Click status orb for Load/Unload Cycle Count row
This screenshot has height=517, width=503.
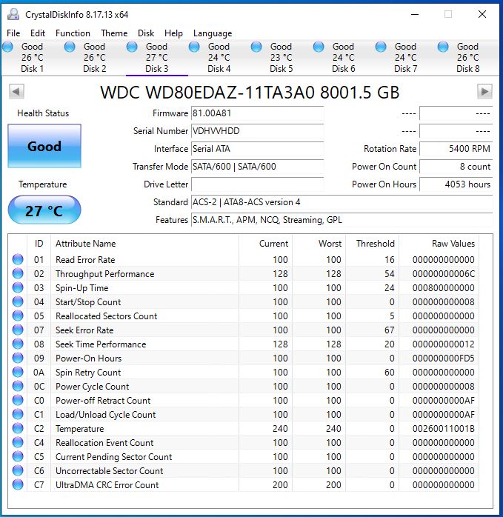[18, 414]
